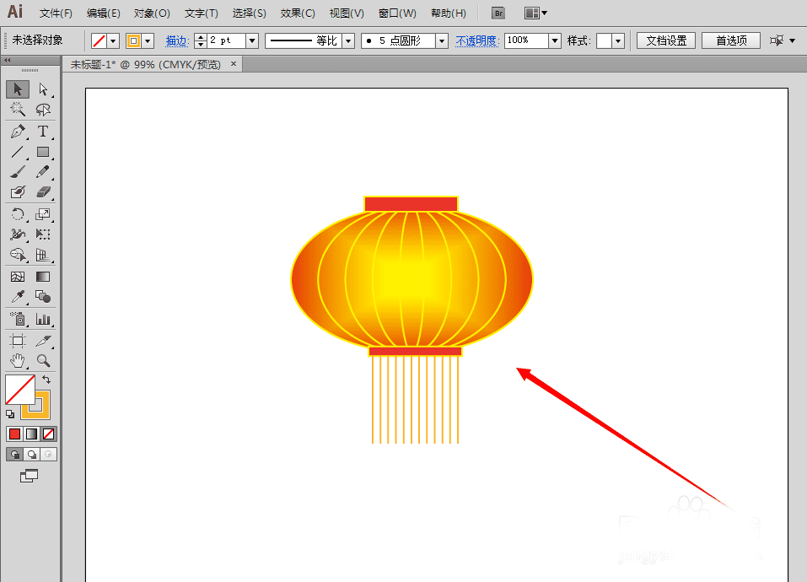Apply Gradient fill mode
The image size is (807, 582).
(32, 434)
